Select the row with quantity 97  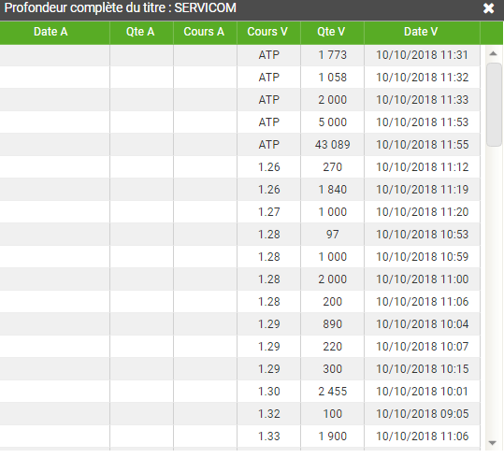[x=239, y=235]
